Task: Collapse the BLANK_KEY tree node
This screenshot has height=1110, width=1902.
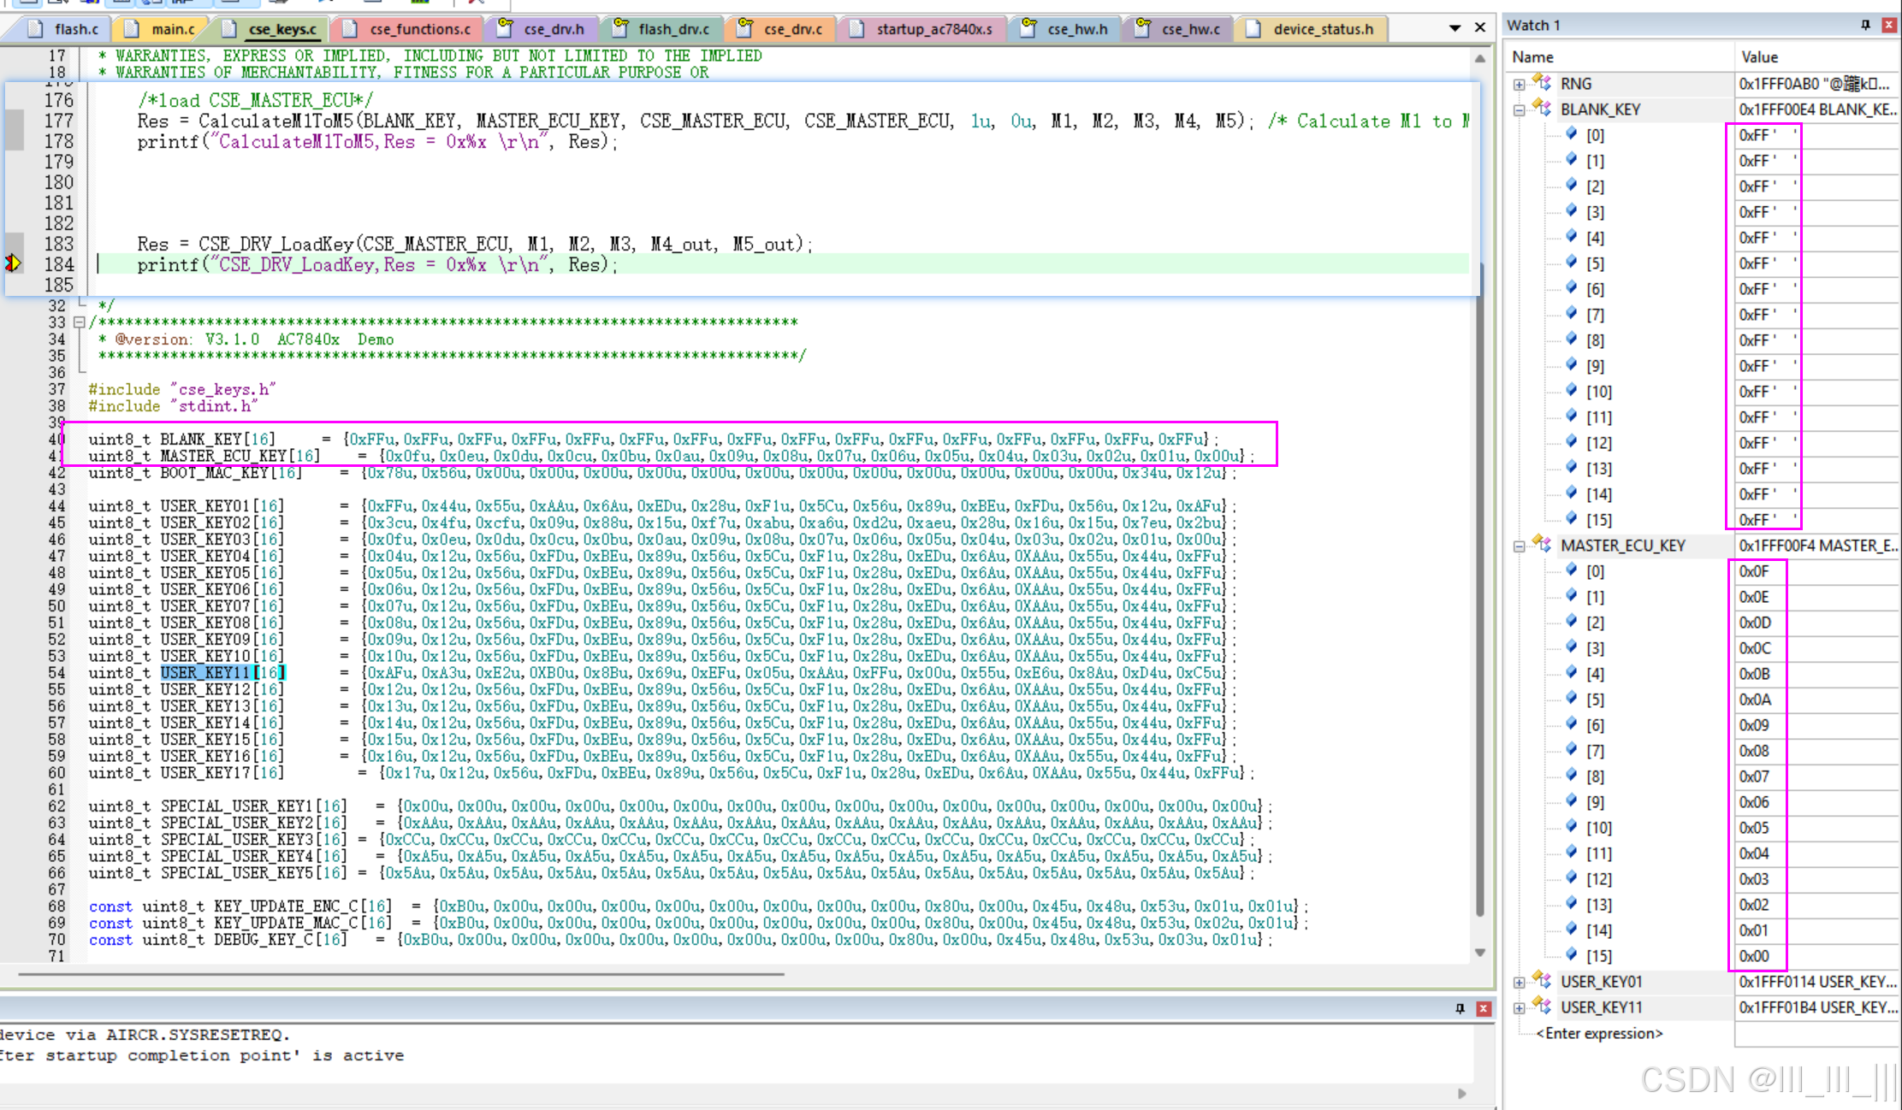Action: [1519, 109]
